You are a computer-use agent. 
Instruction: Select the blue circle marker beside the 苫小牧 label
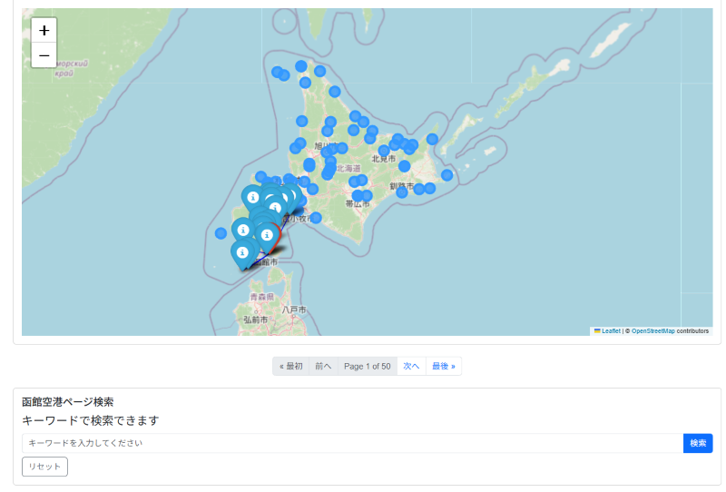point(316,218)
